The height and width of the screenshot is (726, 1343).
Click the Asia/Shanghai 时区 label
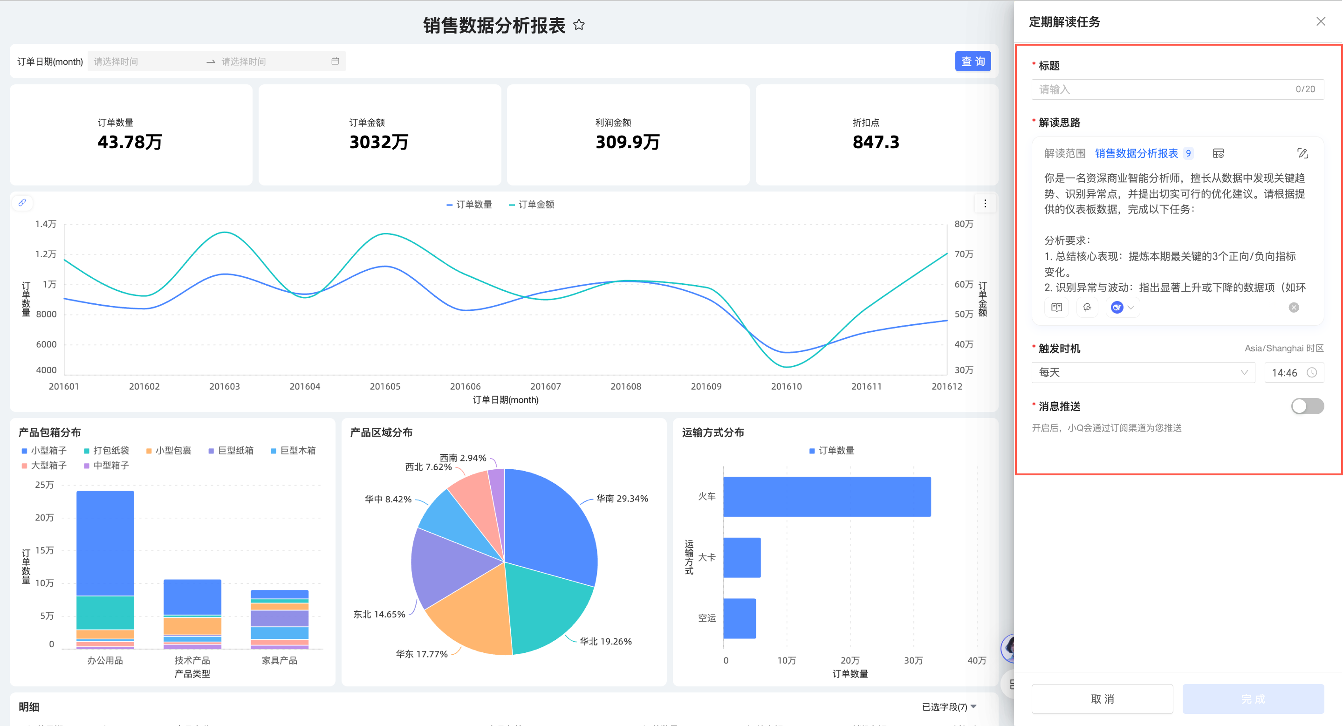tap(1284, 348)
